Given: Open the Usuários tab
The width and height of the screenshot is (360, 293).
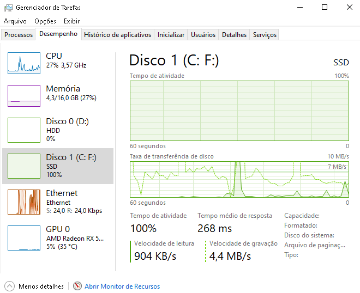Looking at the screenshot, I should click(203, 35).
